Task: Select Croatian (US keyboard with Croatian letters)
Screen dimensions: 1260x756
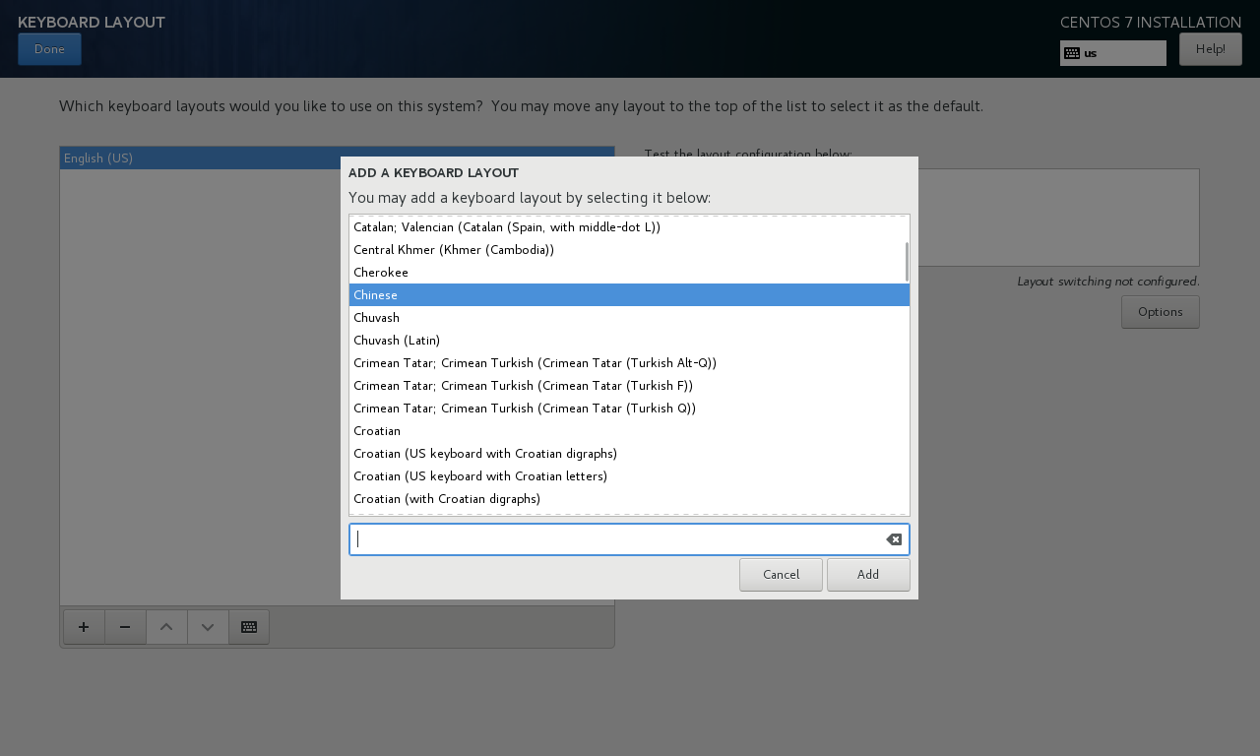Action: (629, 476)
